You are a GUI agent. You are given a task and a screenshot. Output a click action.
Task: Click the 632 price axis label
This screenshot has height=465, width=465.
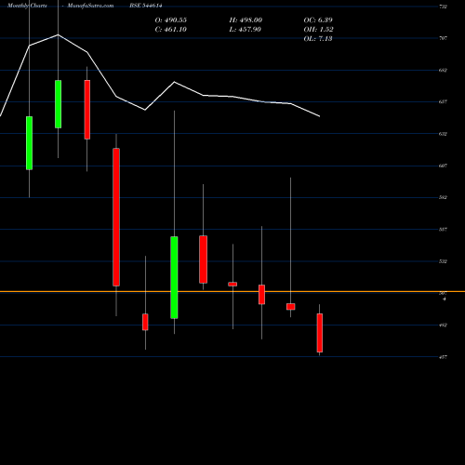(x=444, y=134)
